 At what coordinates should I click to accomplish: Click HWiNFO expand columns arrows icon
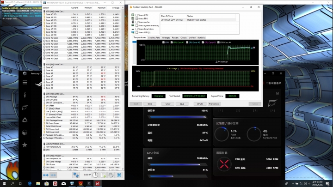[46, 175]
